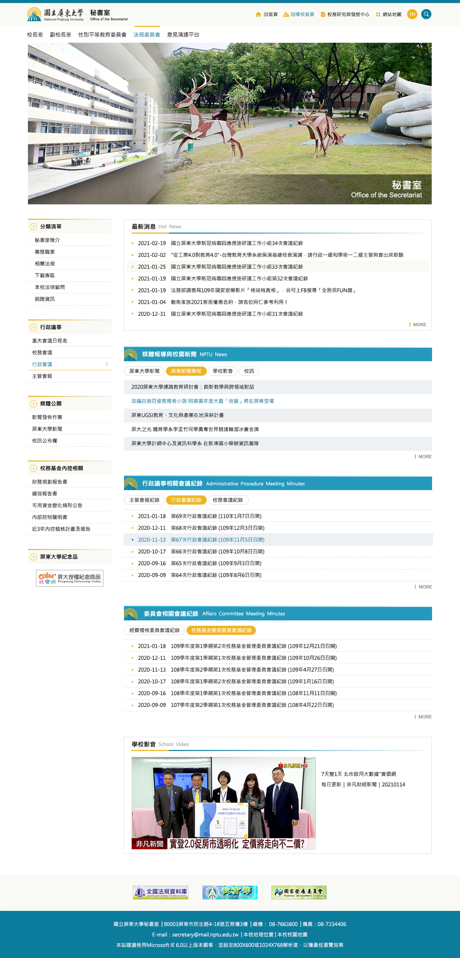Click the grid icon beside 網站地圖
The width and height of the screenshot is (460, 958).
tap(378, 14)
